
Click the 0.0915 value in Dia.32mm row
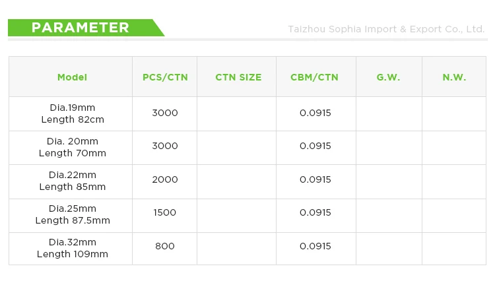tap(315, 246)
